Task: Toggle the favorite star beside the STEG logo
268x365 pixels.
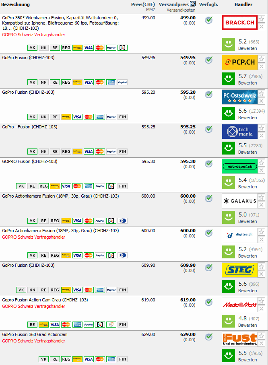Action: [x=262, y=267]
